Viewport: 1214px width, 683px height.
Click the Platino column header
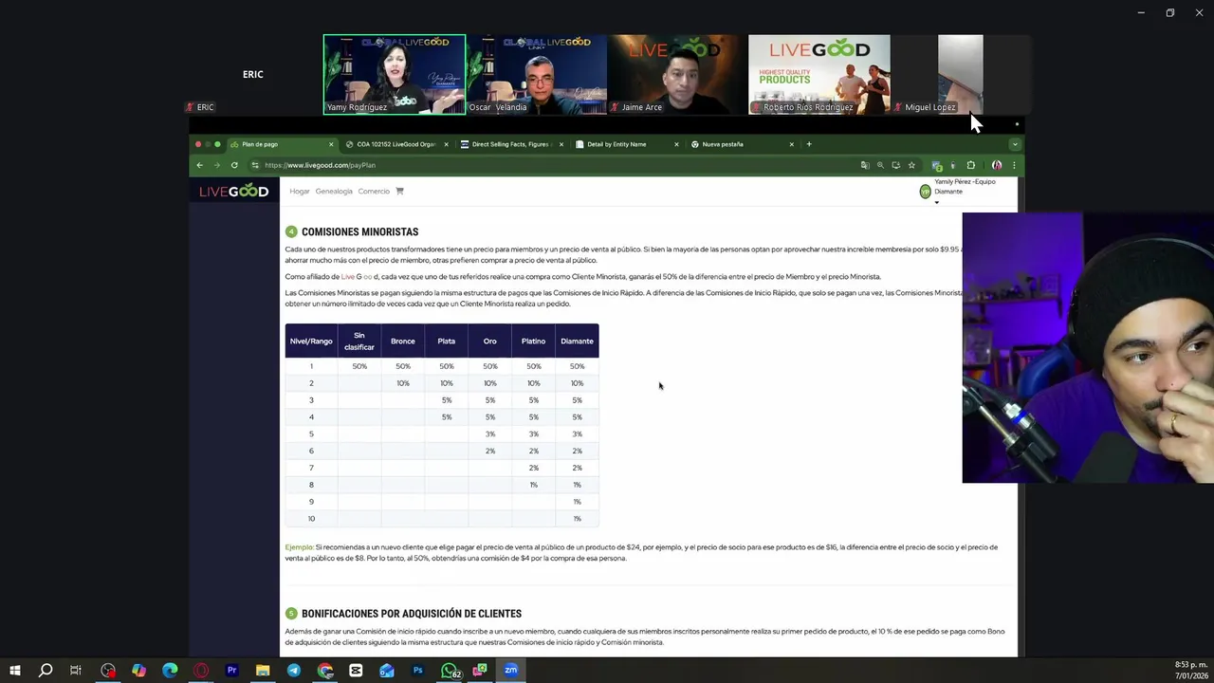[533, 341]
